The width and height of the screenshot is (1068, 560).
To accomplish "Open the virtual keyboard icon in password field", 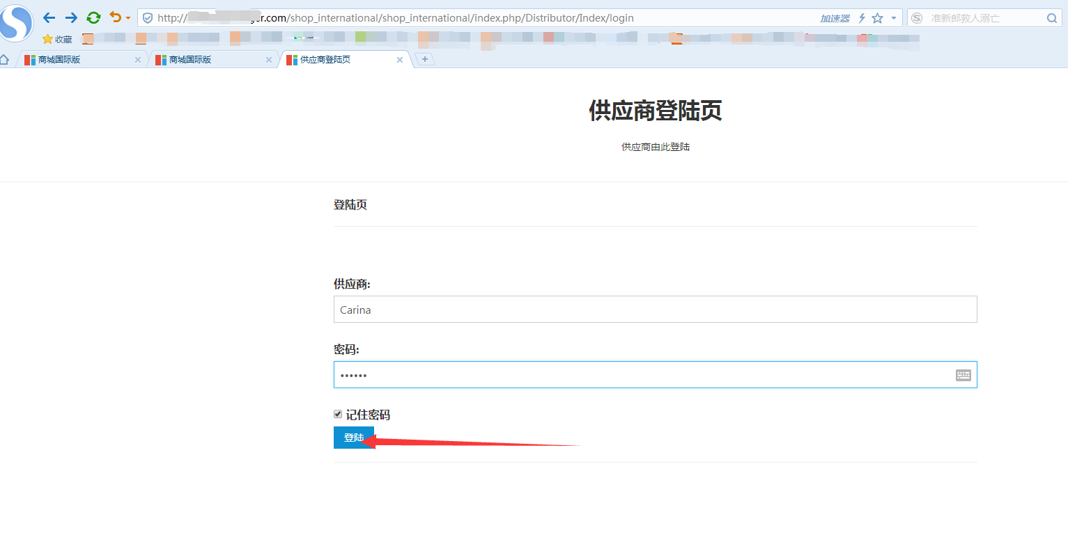I will (963, 375).
